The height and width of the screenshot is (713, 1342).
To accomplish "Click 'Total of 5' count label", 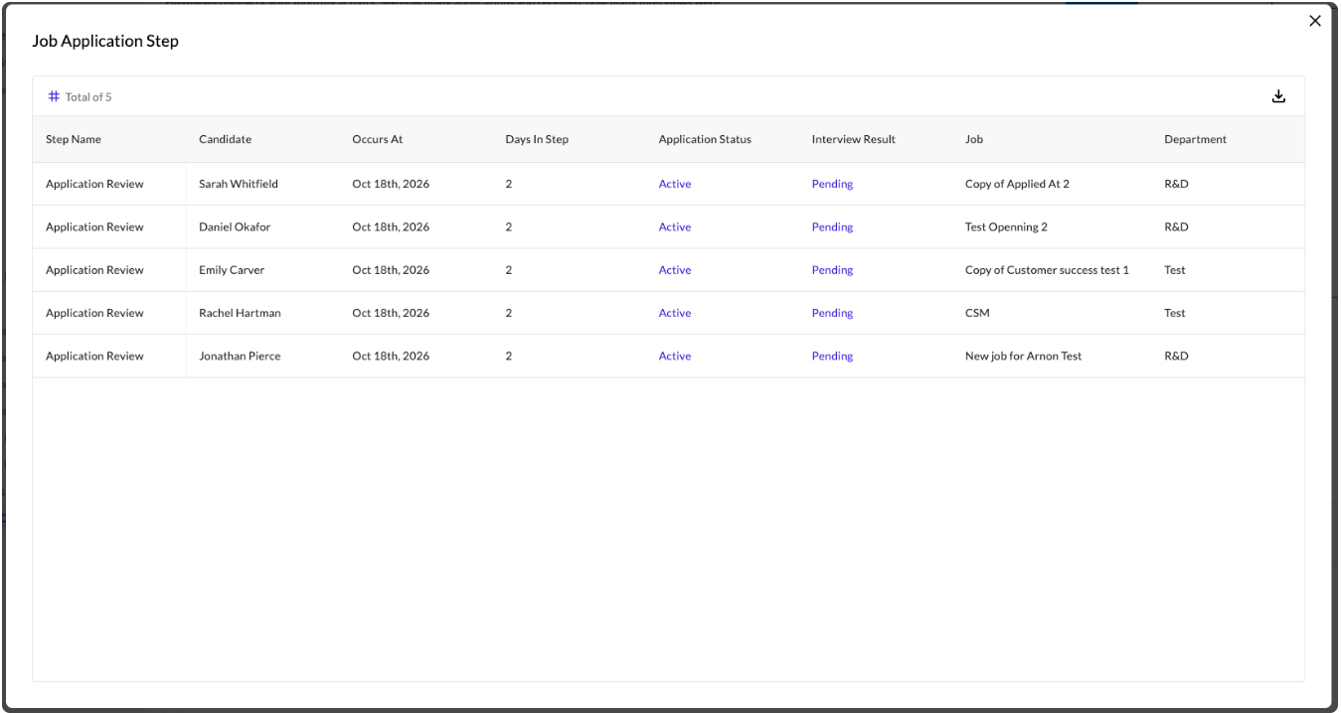I will point(88,97).
